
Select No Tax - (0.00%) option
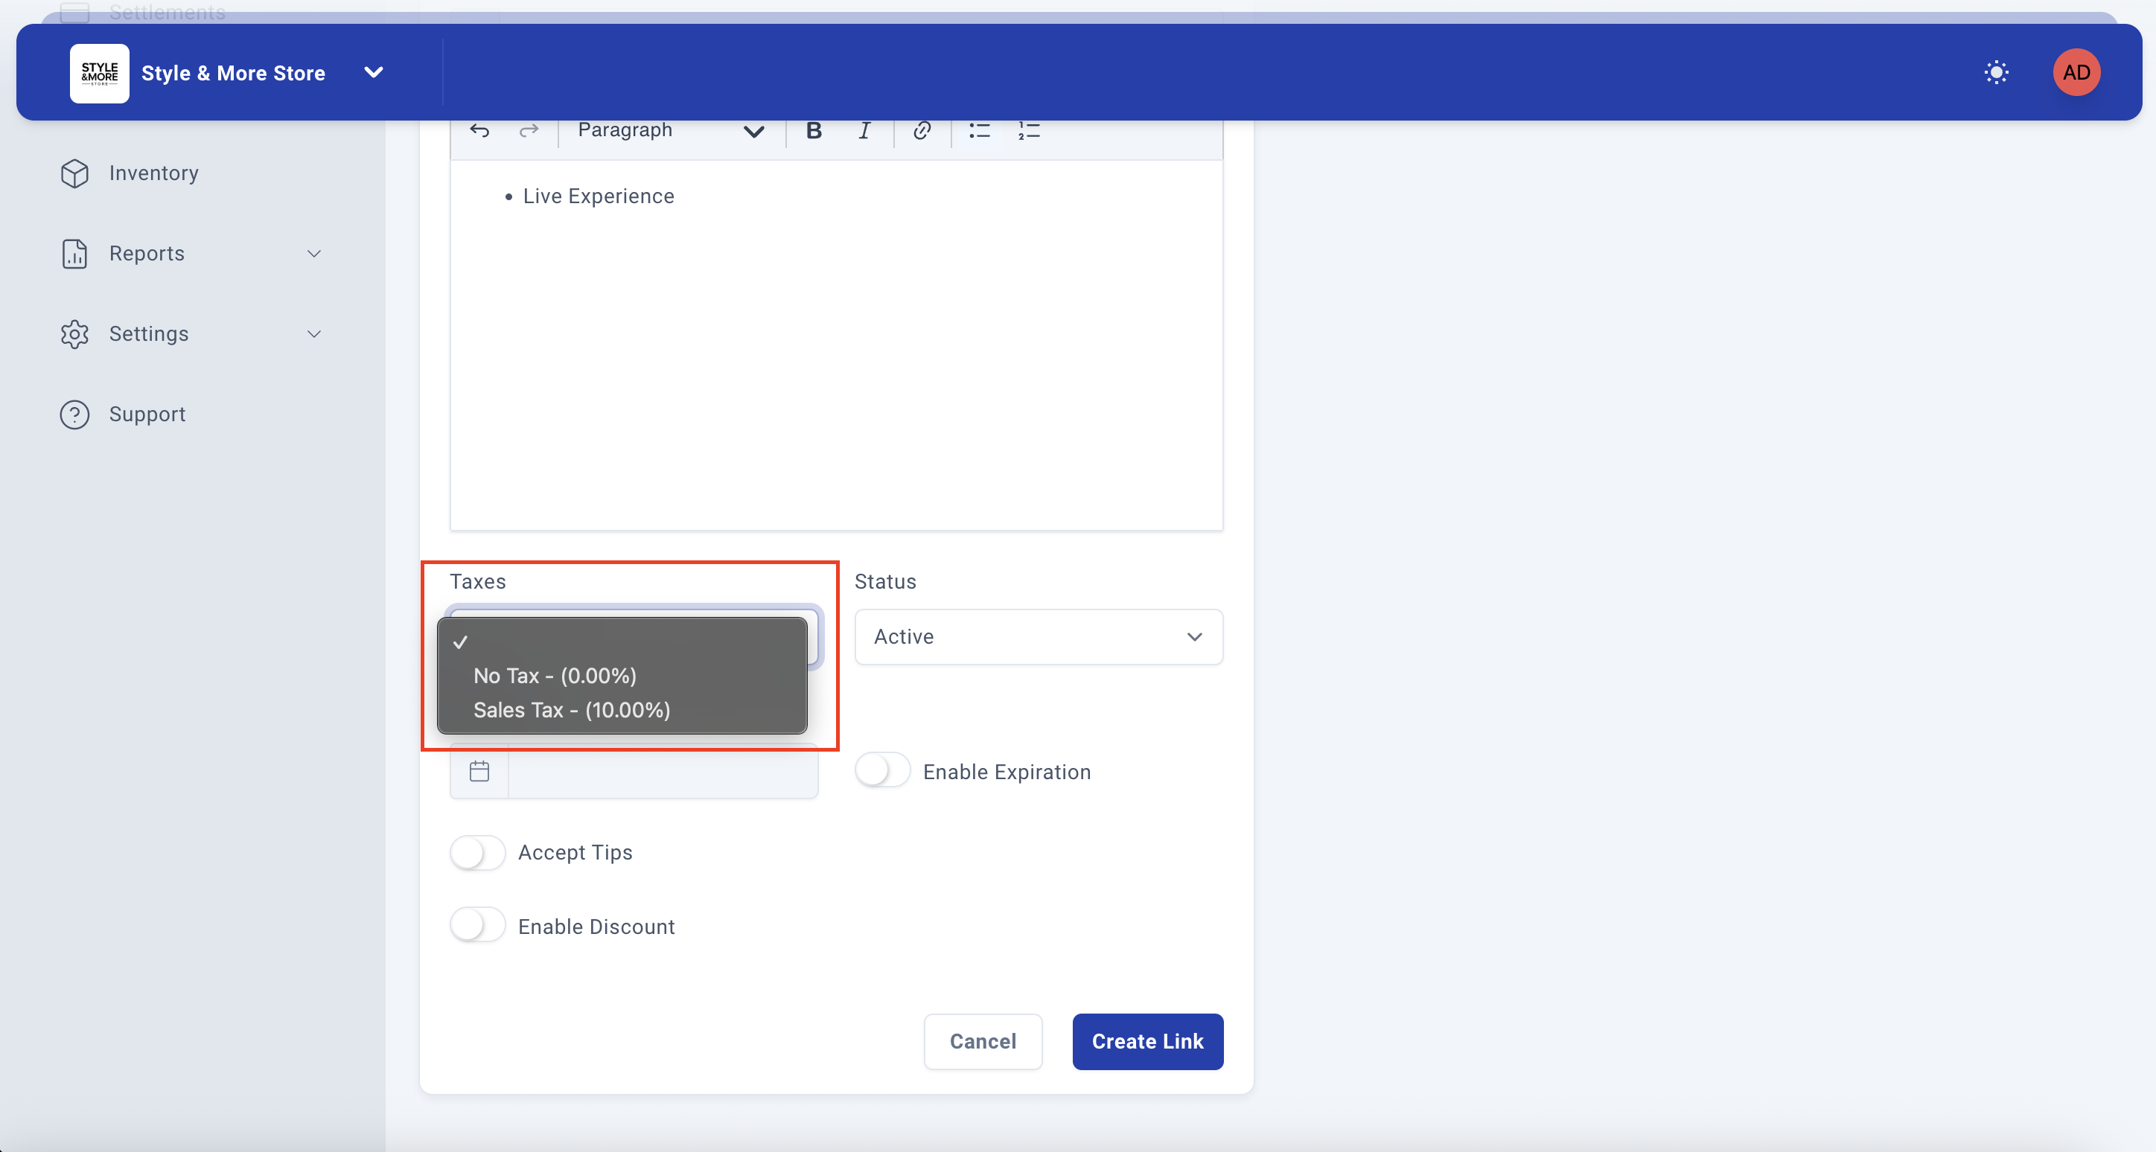point(555,675)
